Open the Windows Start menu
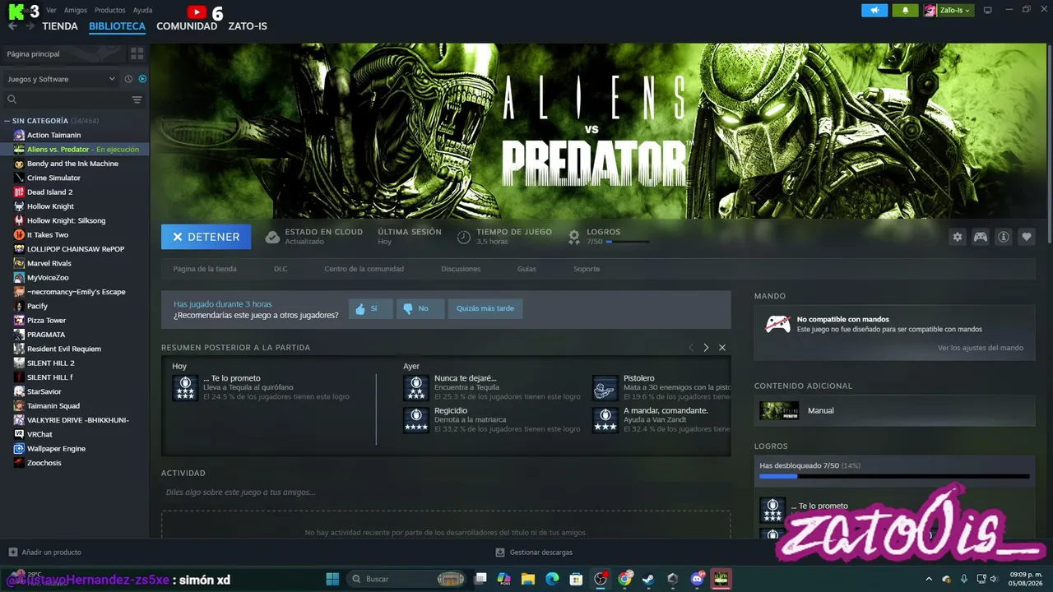This screenshot has width=1053, height=592. (332, 579)
